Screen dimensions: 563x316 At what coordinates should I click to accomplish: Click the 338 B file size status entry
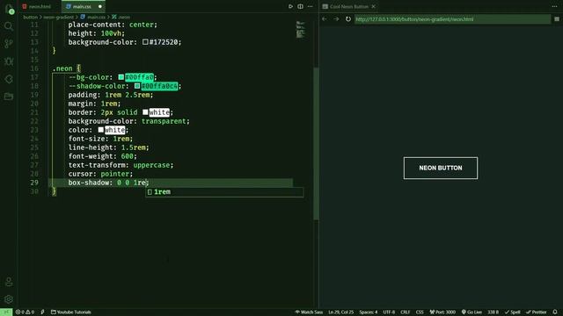pos(494,312)
